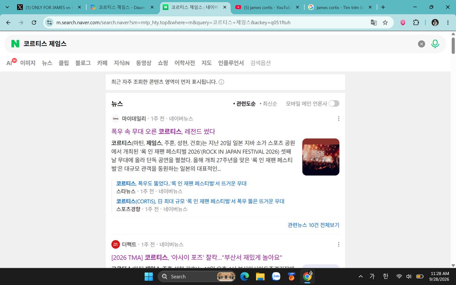Click the page vertical scrollbar thumb
Viewport: 456px width, 285px height.
tap(453, 45)
